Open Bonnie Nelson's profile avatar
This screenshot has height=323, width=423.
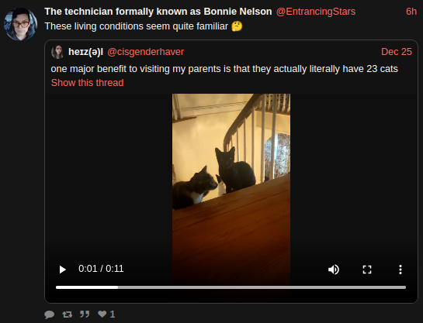[x=20, y=24]
